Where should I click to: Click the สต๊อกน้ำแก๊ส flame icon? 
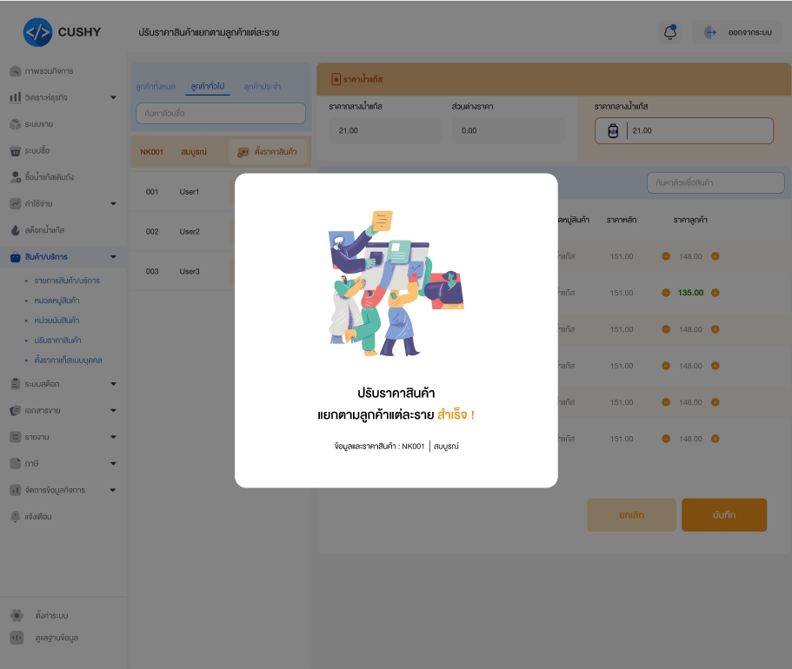click(16, 230)
